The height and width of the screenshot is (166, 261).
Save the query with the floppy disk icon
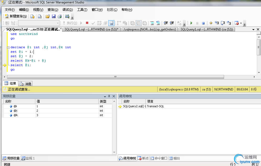point(54,16)
